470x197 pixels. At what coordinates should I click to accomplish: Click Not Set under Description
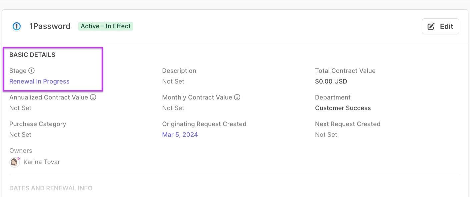173,82
